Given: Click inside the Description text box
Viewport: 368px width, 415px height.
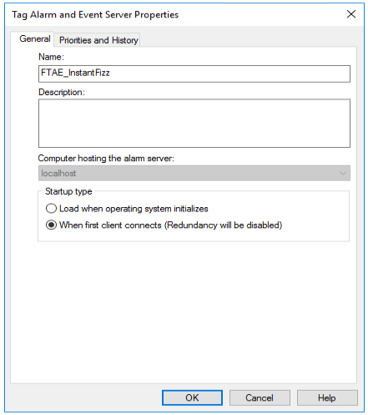Looking at the screenshot, I should (x=194, y=123).
